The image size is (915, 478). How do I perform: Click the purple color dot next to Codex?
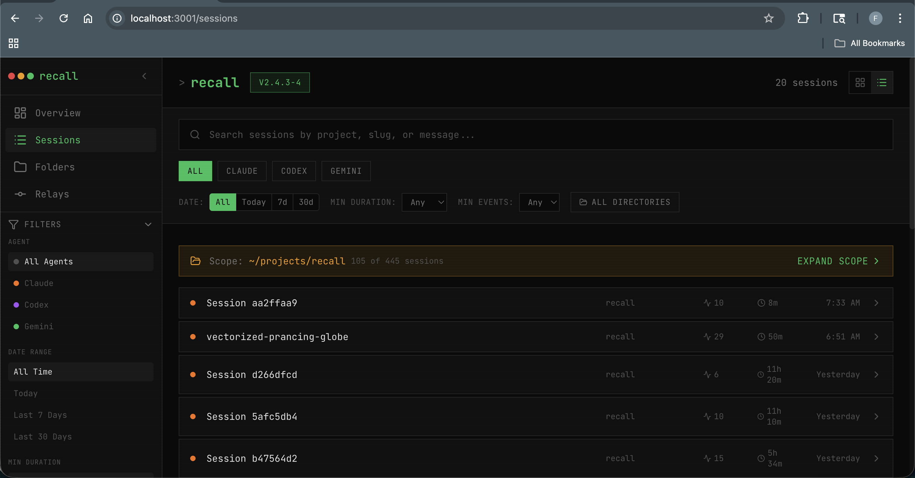[16, 305]
